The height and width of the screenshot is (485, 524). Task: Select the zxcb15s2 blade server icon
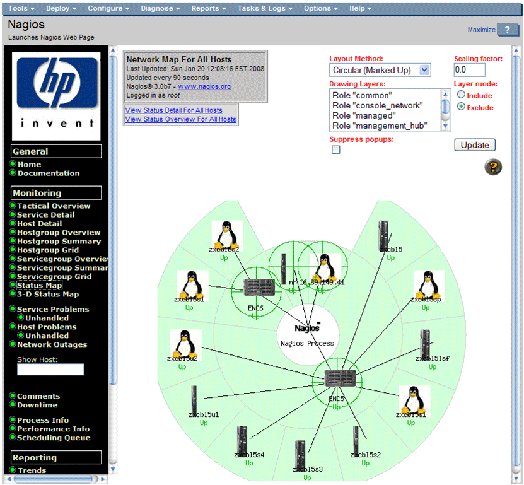(356, 441)
